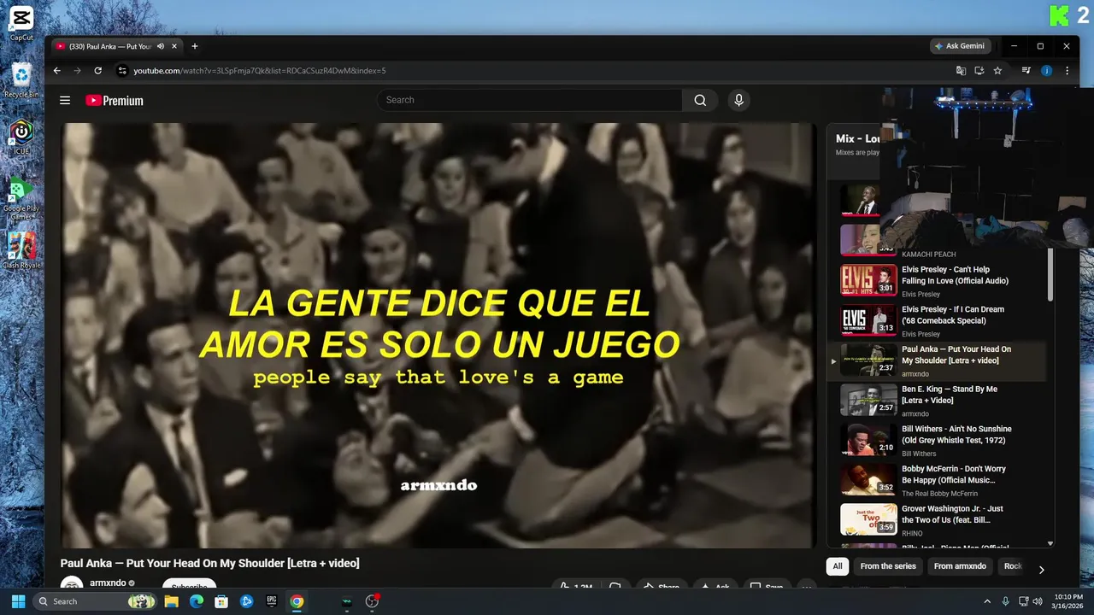Play Bobby McFerrin Don't Worry Be Happy
1094x615 pixels.
click(x=954, y=474)
